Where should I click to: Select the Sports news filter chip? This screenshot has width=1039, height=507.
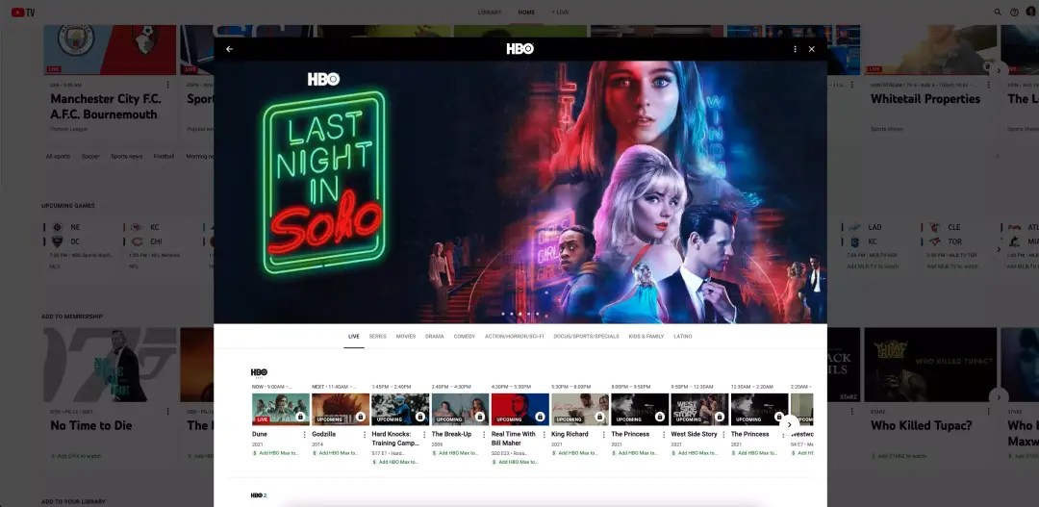click(x=127, y=157)
